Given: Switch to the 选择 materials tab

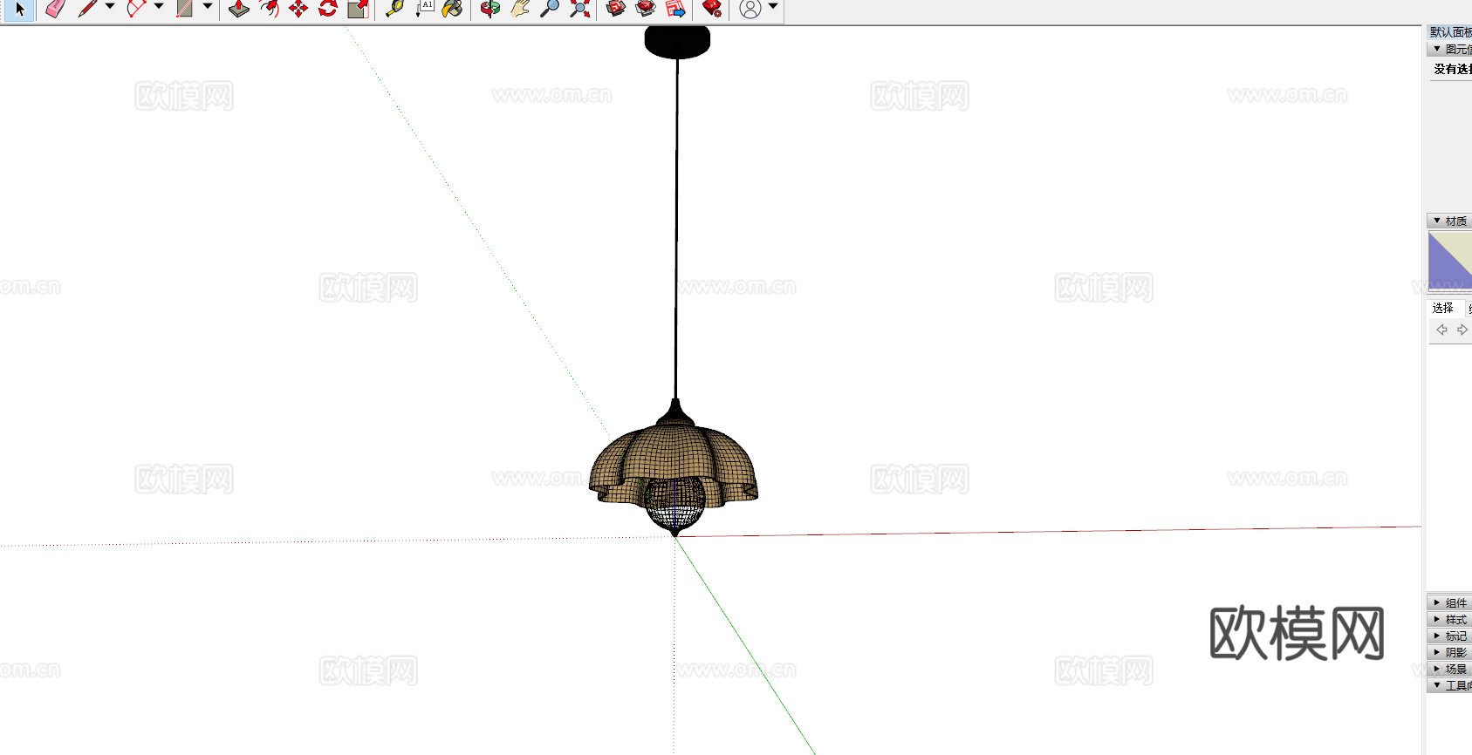Looking at the screenshot, I should click(x=1443, y=309).
